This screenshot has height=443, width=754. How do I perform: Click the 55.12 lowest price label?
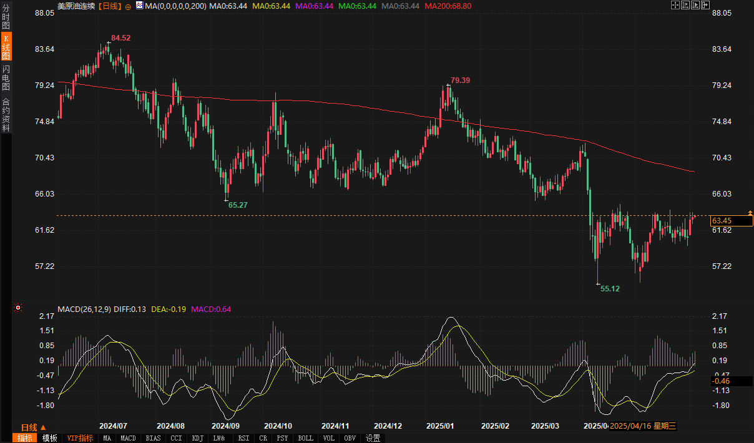(610, 288)
